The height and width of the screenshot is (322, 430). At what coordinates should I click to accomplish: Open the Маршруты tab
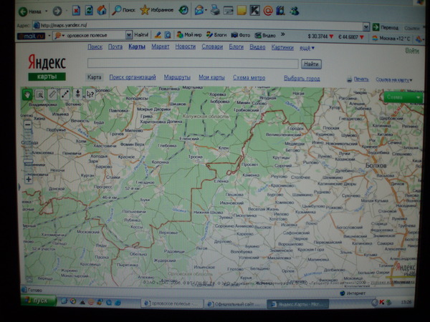coord(177,77)
